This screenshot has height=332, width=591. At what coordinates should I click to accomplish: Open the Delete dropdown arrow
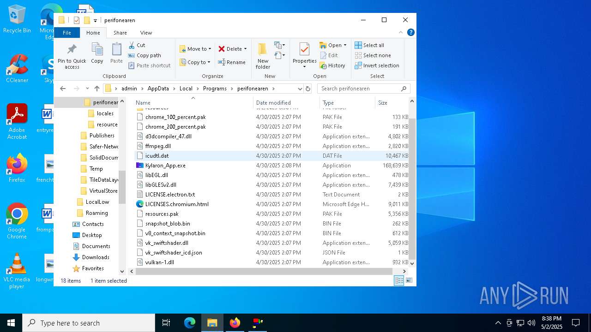(x=245, y=49)
